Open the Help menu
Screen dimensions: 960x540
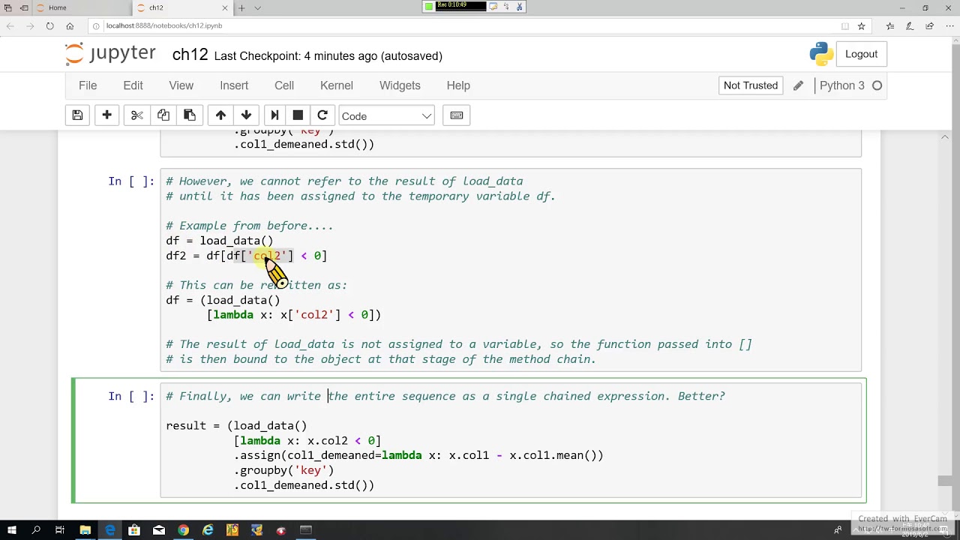[458, 85]
